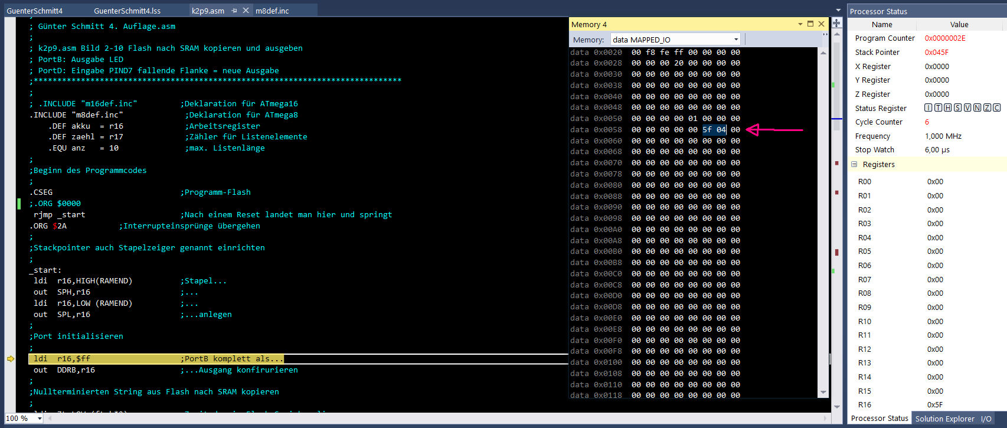Toggle the Z flag in Status Register
Screen dimensions: 1007x428
pyautogui.click(x=987, y=107)
